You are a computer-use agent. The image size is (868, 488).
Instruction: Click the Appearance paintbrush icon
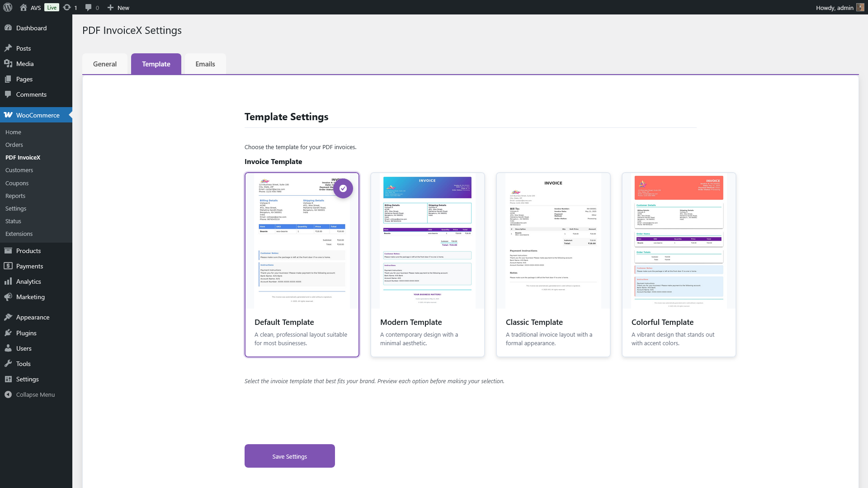(8, 317)
